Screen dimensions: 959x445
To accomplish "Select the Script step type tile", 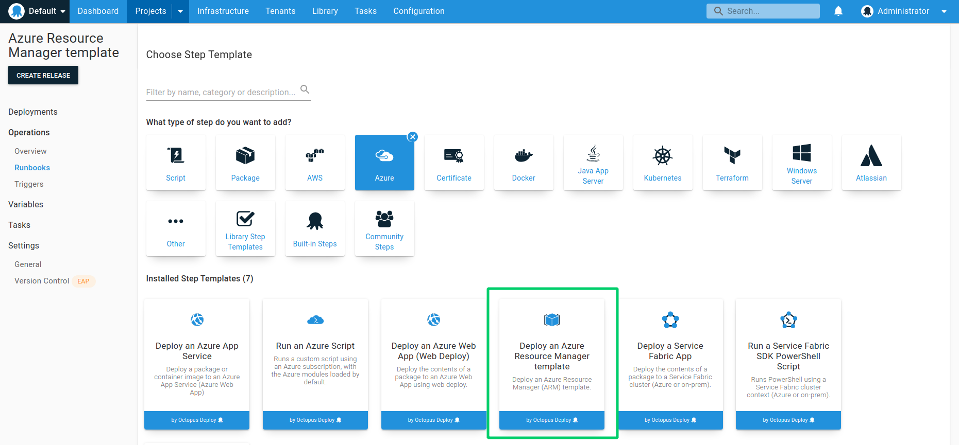I will click(176, 163).
